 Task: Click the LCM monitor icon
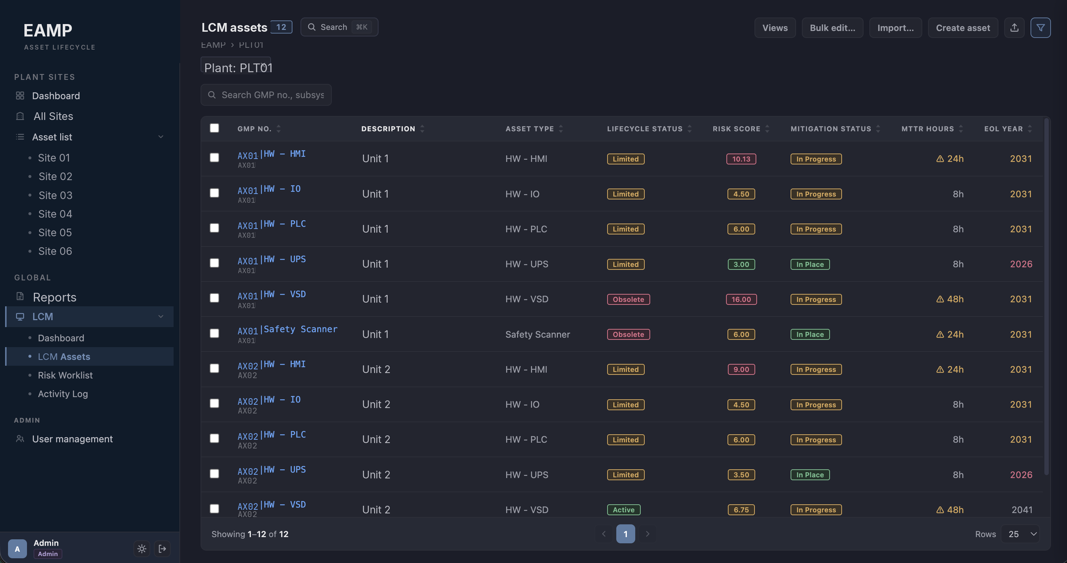(x=20, y=317)
